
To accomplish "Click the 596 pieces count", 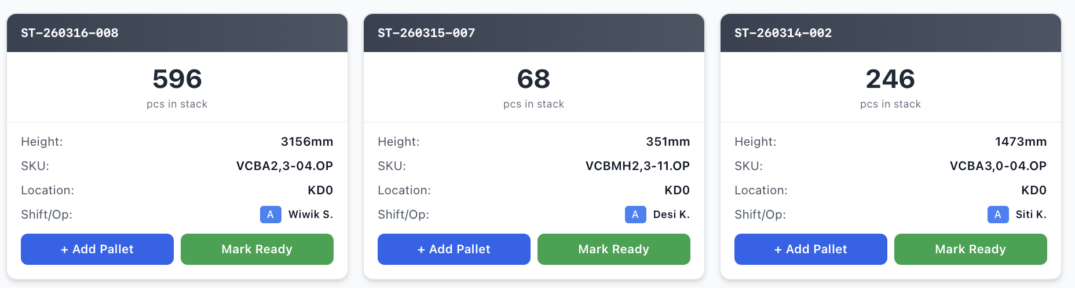I will (177, 79).
